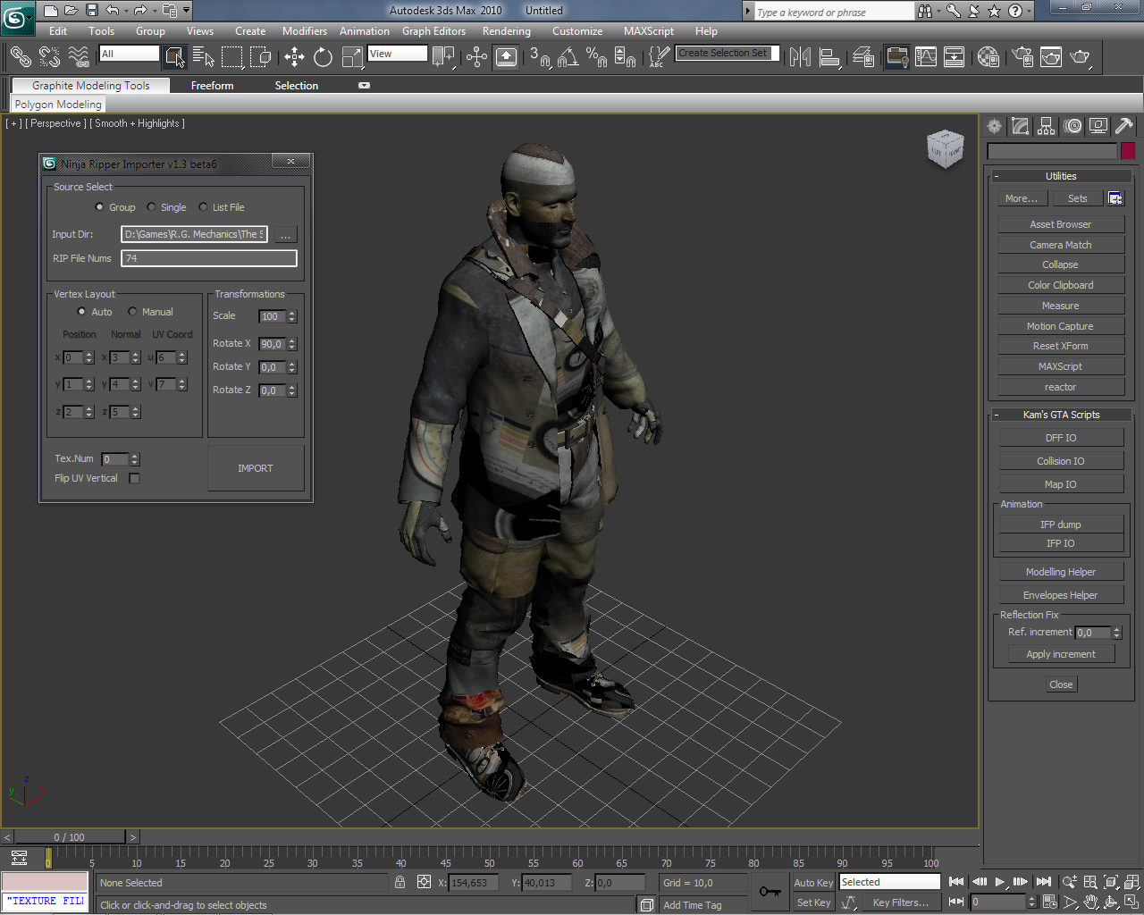Click the Maximize Viewport Toggle icon

[1131, 902]
